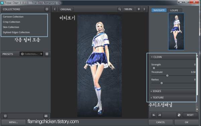Click the Threshold value 0.50
Image resolution: width=201 pixels, height=126 pixels.
[193, 72]
